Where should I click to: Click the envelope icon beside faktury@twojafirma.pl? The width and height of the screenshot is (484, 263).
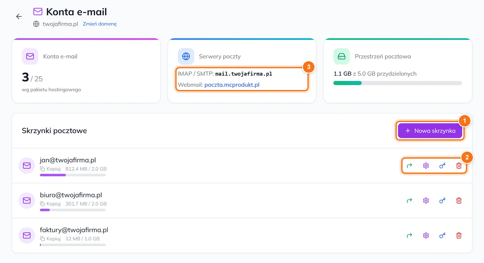click(x=27, y=236)
